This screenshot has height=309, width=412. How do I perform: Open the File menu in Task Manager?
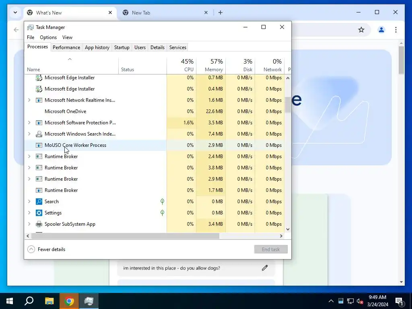[x=31, y=37]
